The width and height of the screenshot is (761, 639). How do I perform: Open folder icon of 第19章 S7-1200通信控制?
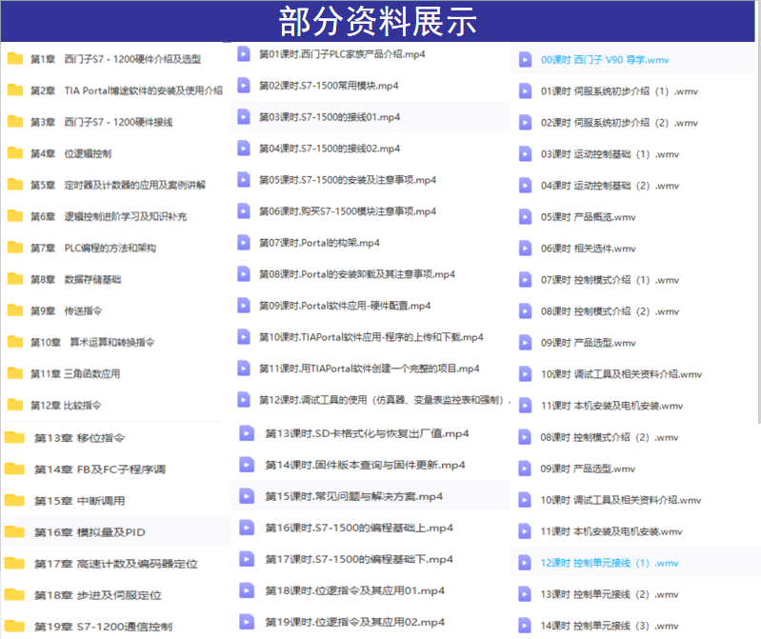point(14,626)
